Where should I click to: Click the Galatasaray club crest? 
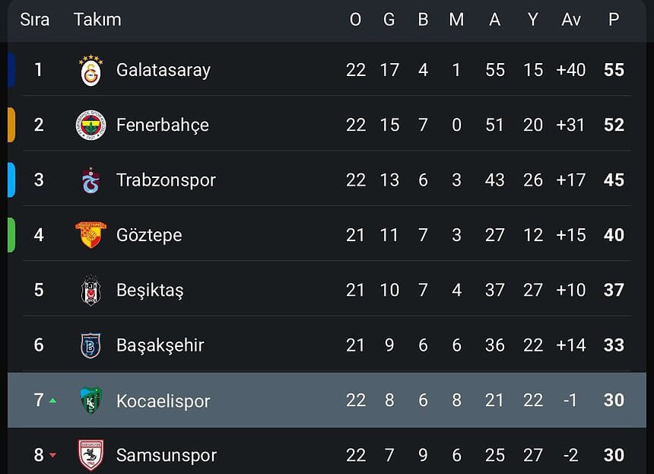pos(90,71)
